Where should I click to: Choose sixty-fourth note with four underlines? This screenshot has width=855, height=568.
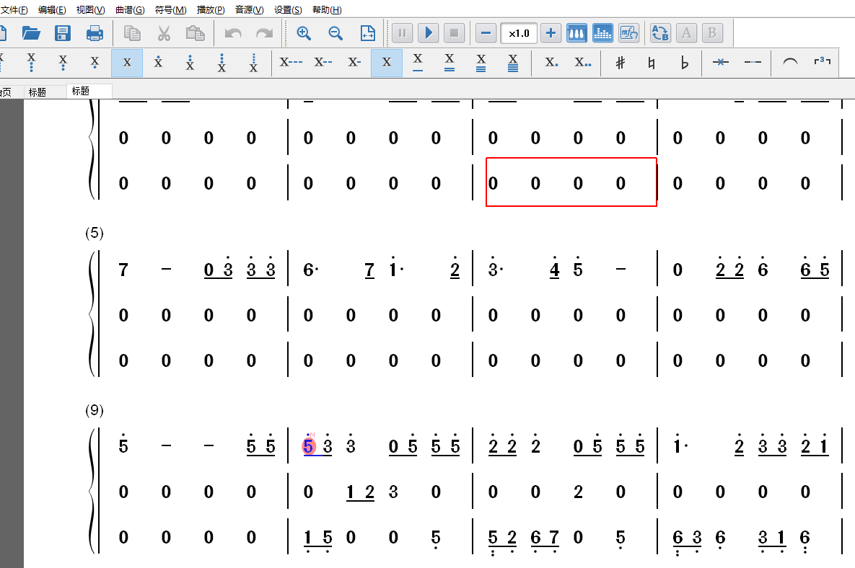513,63
